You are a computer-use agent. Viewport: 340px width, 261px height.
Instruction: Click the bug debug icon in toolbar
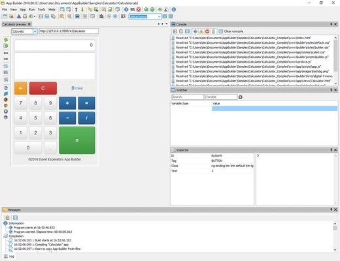tap(101, 16)
